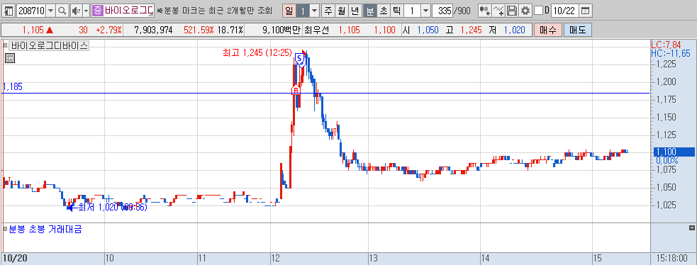Viewport: 697px width, 265px height.
Task: Select the 틱 tick chart tab
Action: pos(397,11)
